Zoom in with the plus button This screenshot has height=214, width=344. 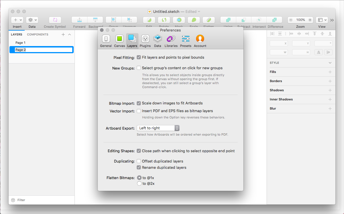[x=310, y=20]
